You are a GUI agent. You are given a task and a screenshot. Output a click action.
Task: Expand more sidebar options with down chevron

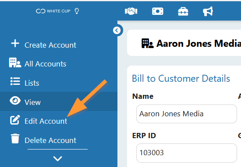pos(57,159)
